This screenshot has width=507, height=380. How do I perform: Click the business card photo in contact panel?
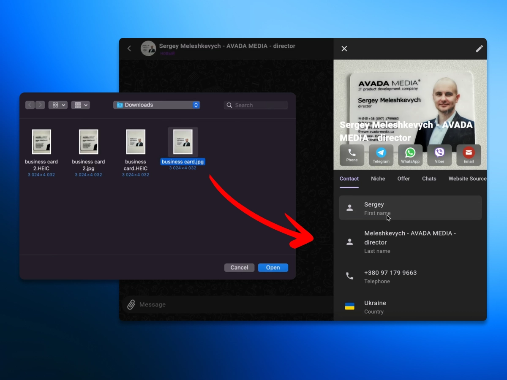tap(410, 114)
